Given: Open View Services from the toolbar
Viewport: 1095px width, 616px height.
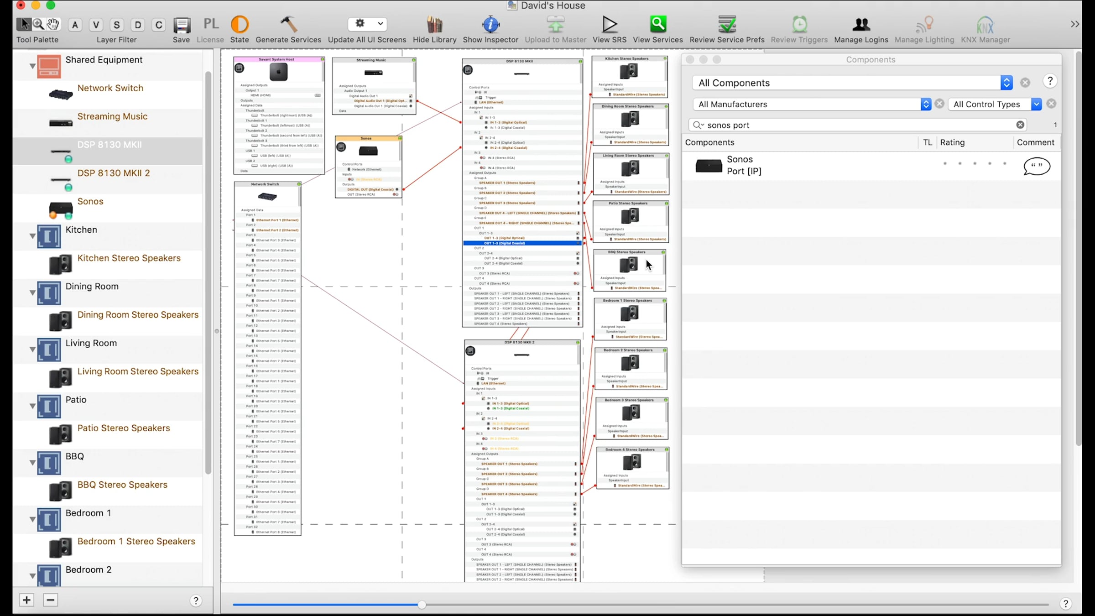Looking at the screenshot, I should [x=657, y=25].
